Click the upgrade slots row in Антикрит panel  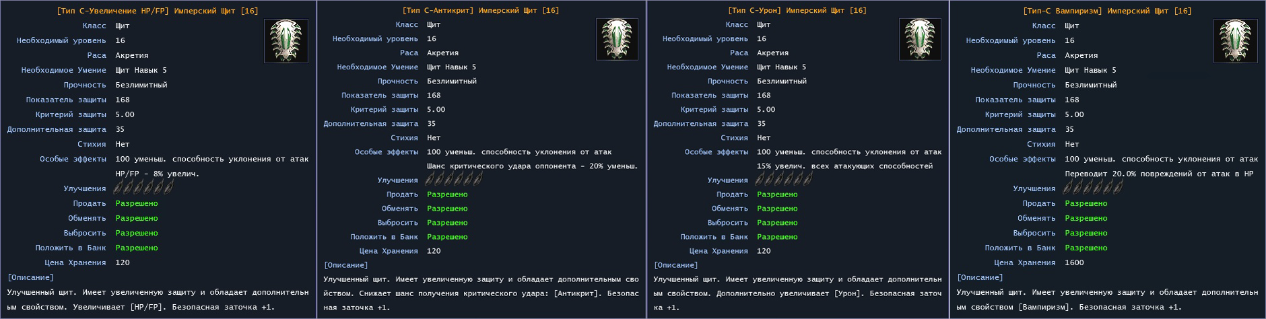tap(454, 180)
